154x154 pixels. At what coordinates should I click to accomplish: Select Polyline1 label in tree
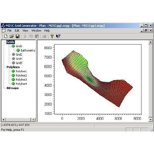[21, 71]
